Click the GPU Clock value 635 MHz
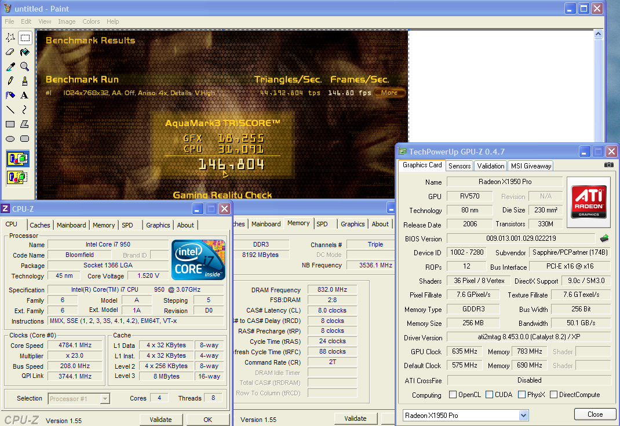 coord(465,351)
